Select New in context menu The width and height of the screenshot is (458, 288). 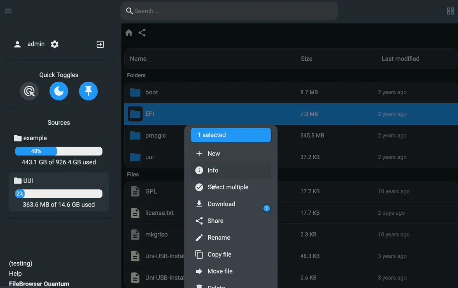click(231, 153)
